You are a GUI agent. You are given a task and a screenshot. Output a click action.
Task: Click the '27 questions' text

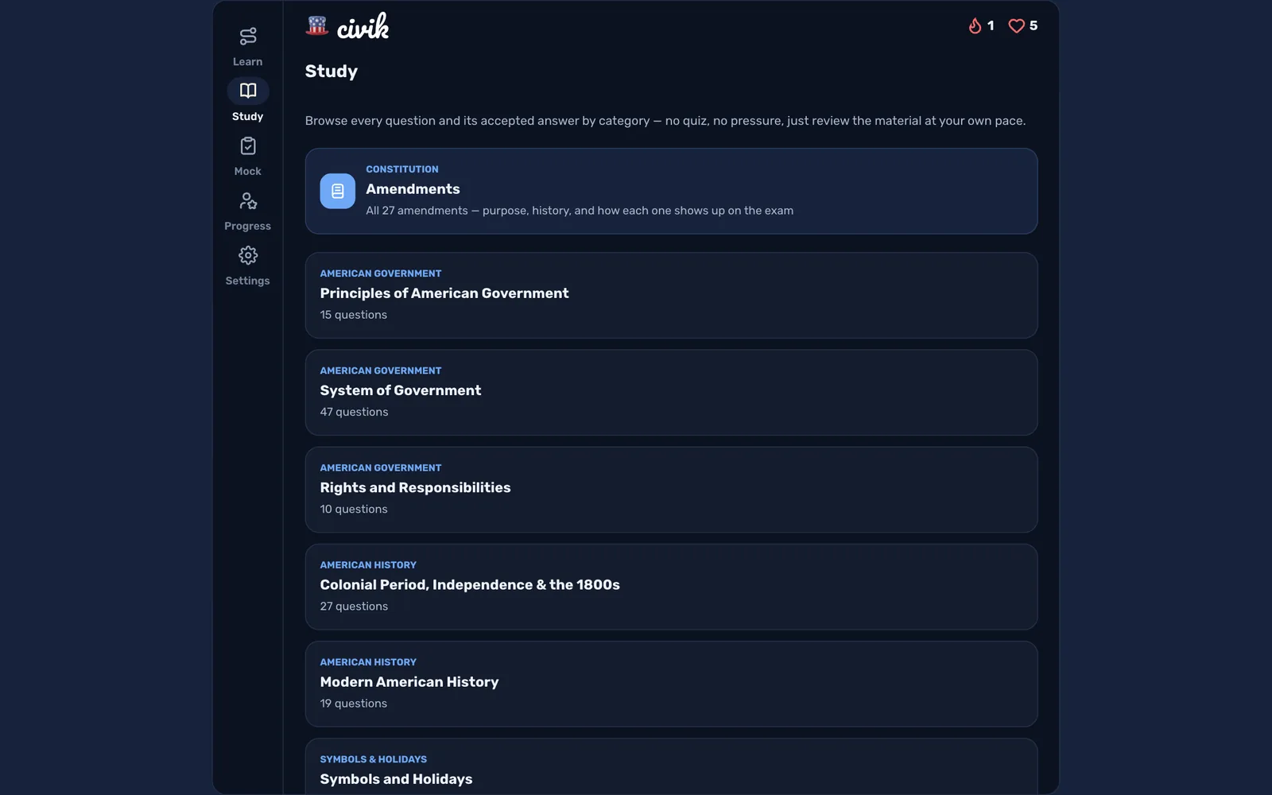(355, 606)
